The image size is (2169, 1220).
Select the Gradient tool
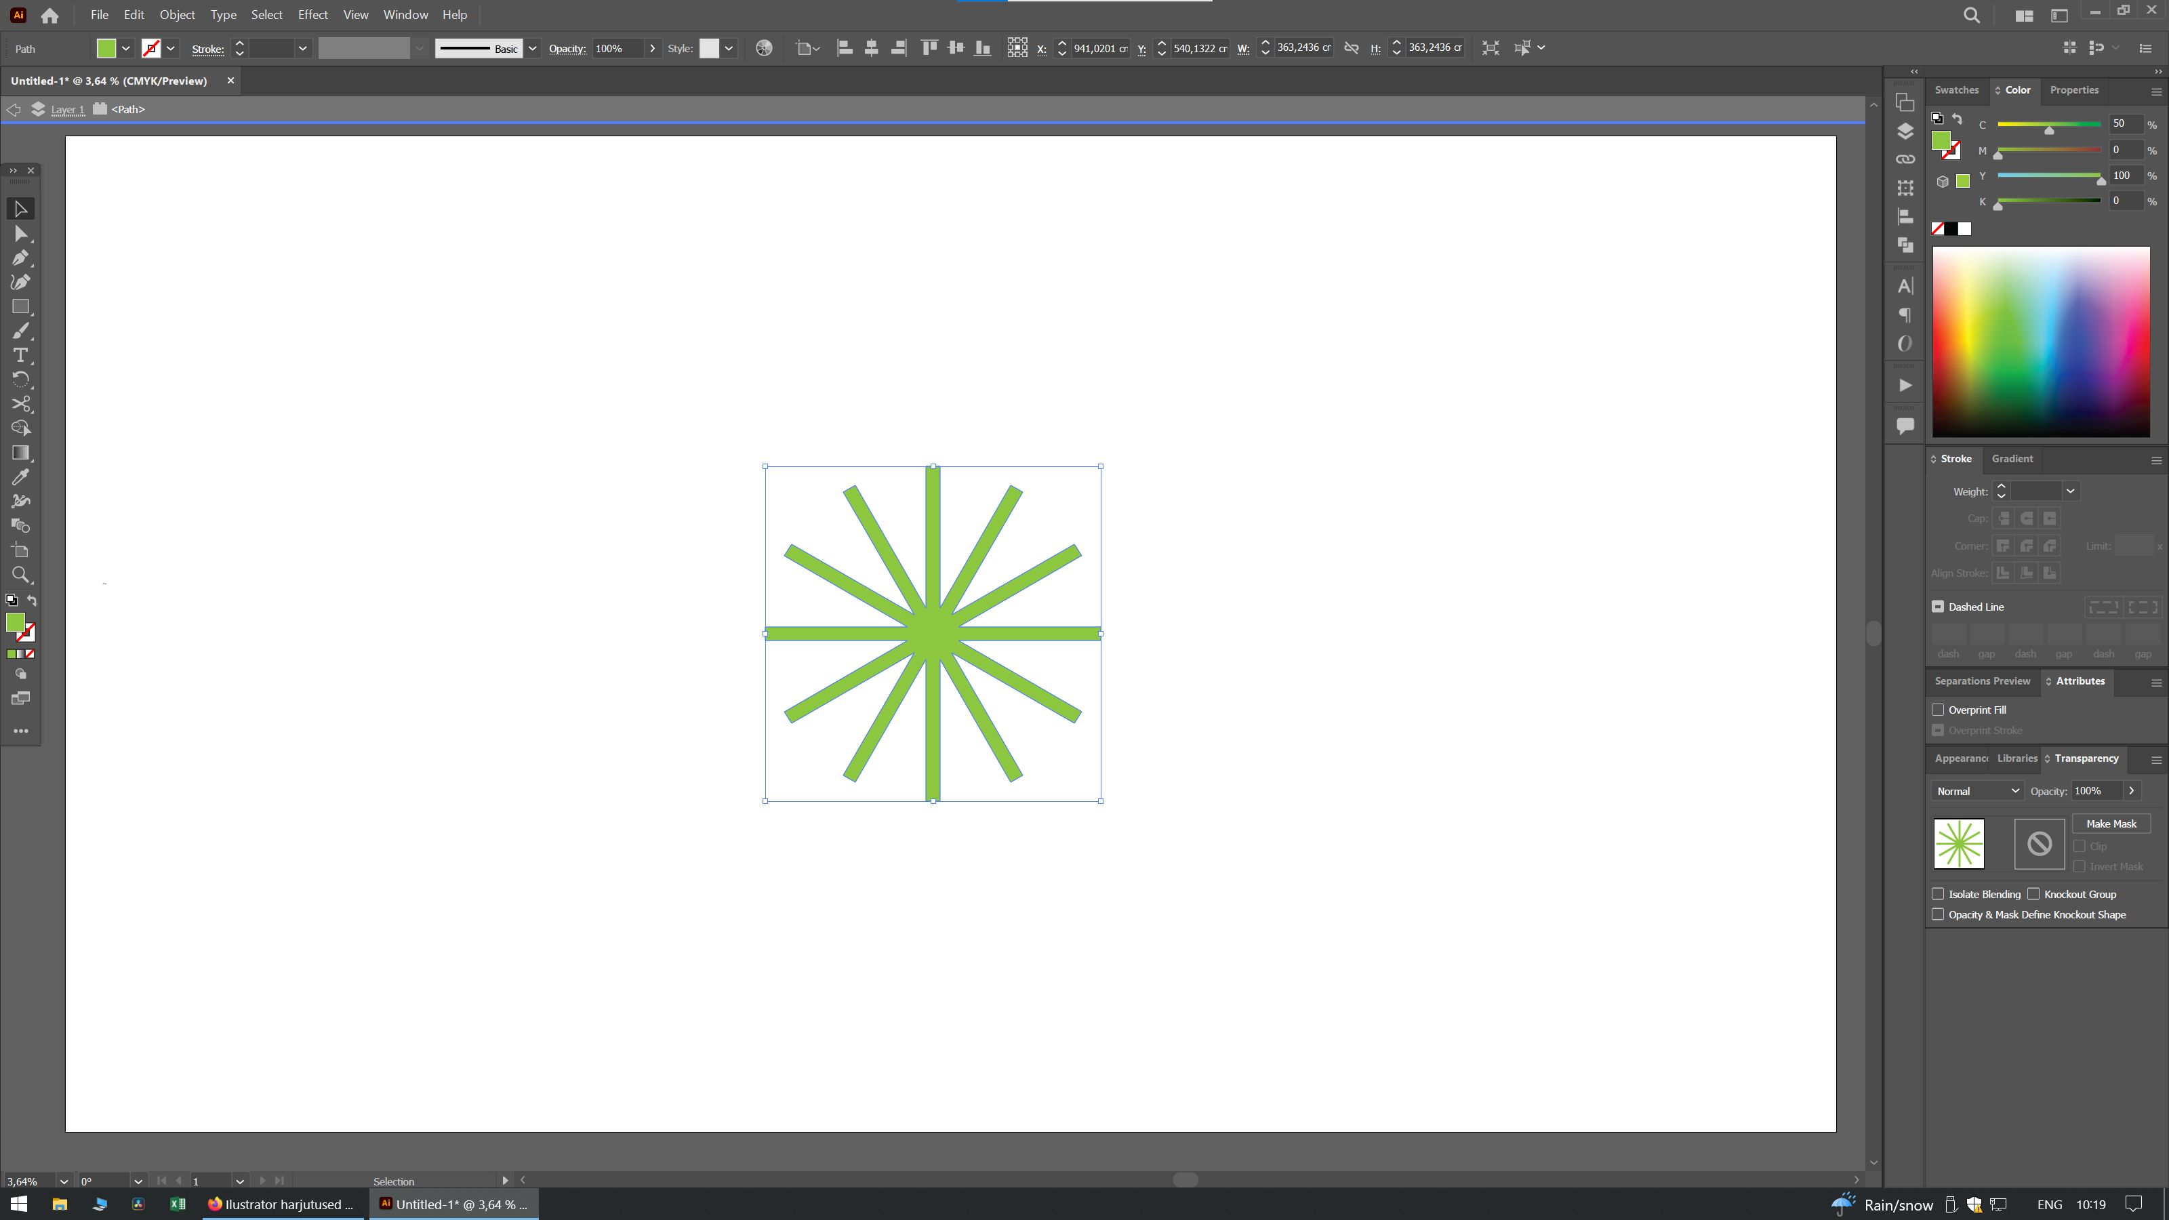point(20,453)
